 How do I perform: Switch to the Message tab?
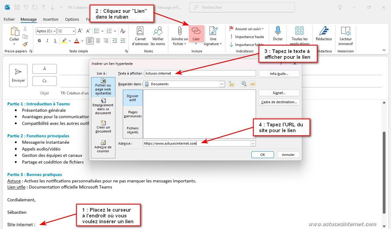(28, 19)
